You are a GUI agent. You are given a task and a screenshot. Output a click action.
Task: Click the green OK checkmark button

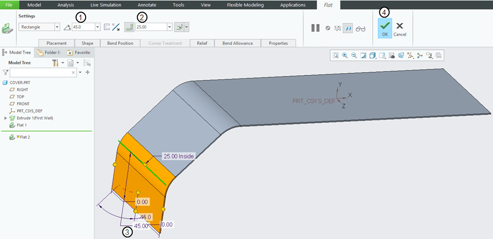pos(385,28)
